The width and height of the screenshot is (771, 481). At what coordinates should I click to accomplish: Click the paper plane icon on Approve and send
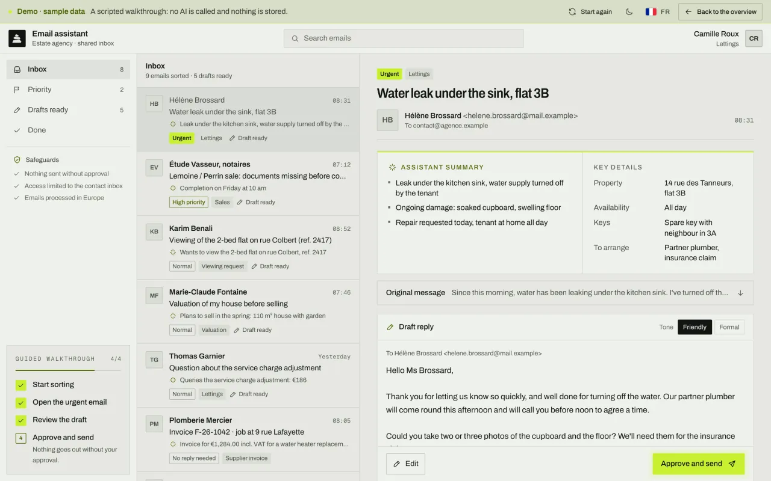coord(732,464)
